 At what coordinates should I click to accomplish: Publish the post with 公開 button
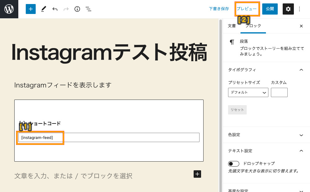[x=270, y=9]
